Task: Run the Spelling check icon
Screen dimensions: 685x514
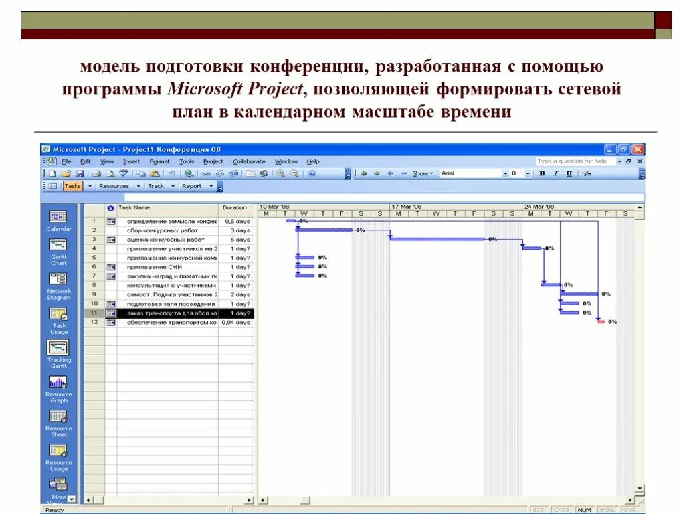Action: (x=124, y=173)
